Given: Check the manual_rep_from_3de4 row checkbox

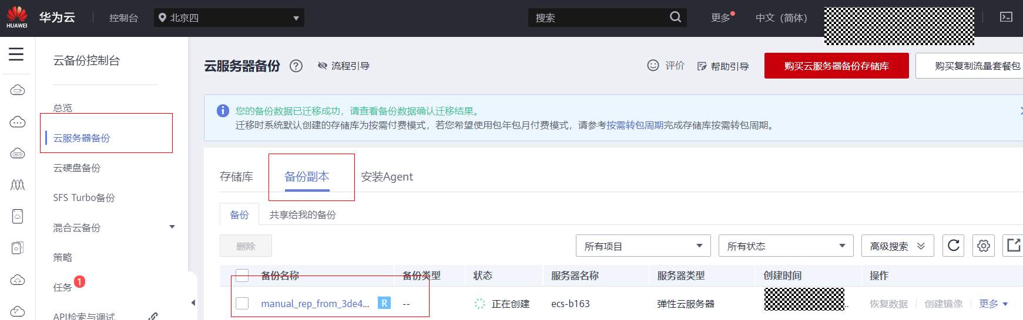Looking at the screenshot, I should pos(242,303).
